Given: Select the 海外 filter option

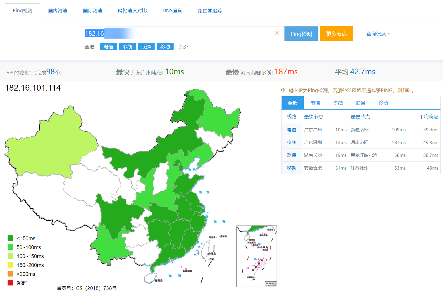Looking at the screenshot, I should (184, 47).
